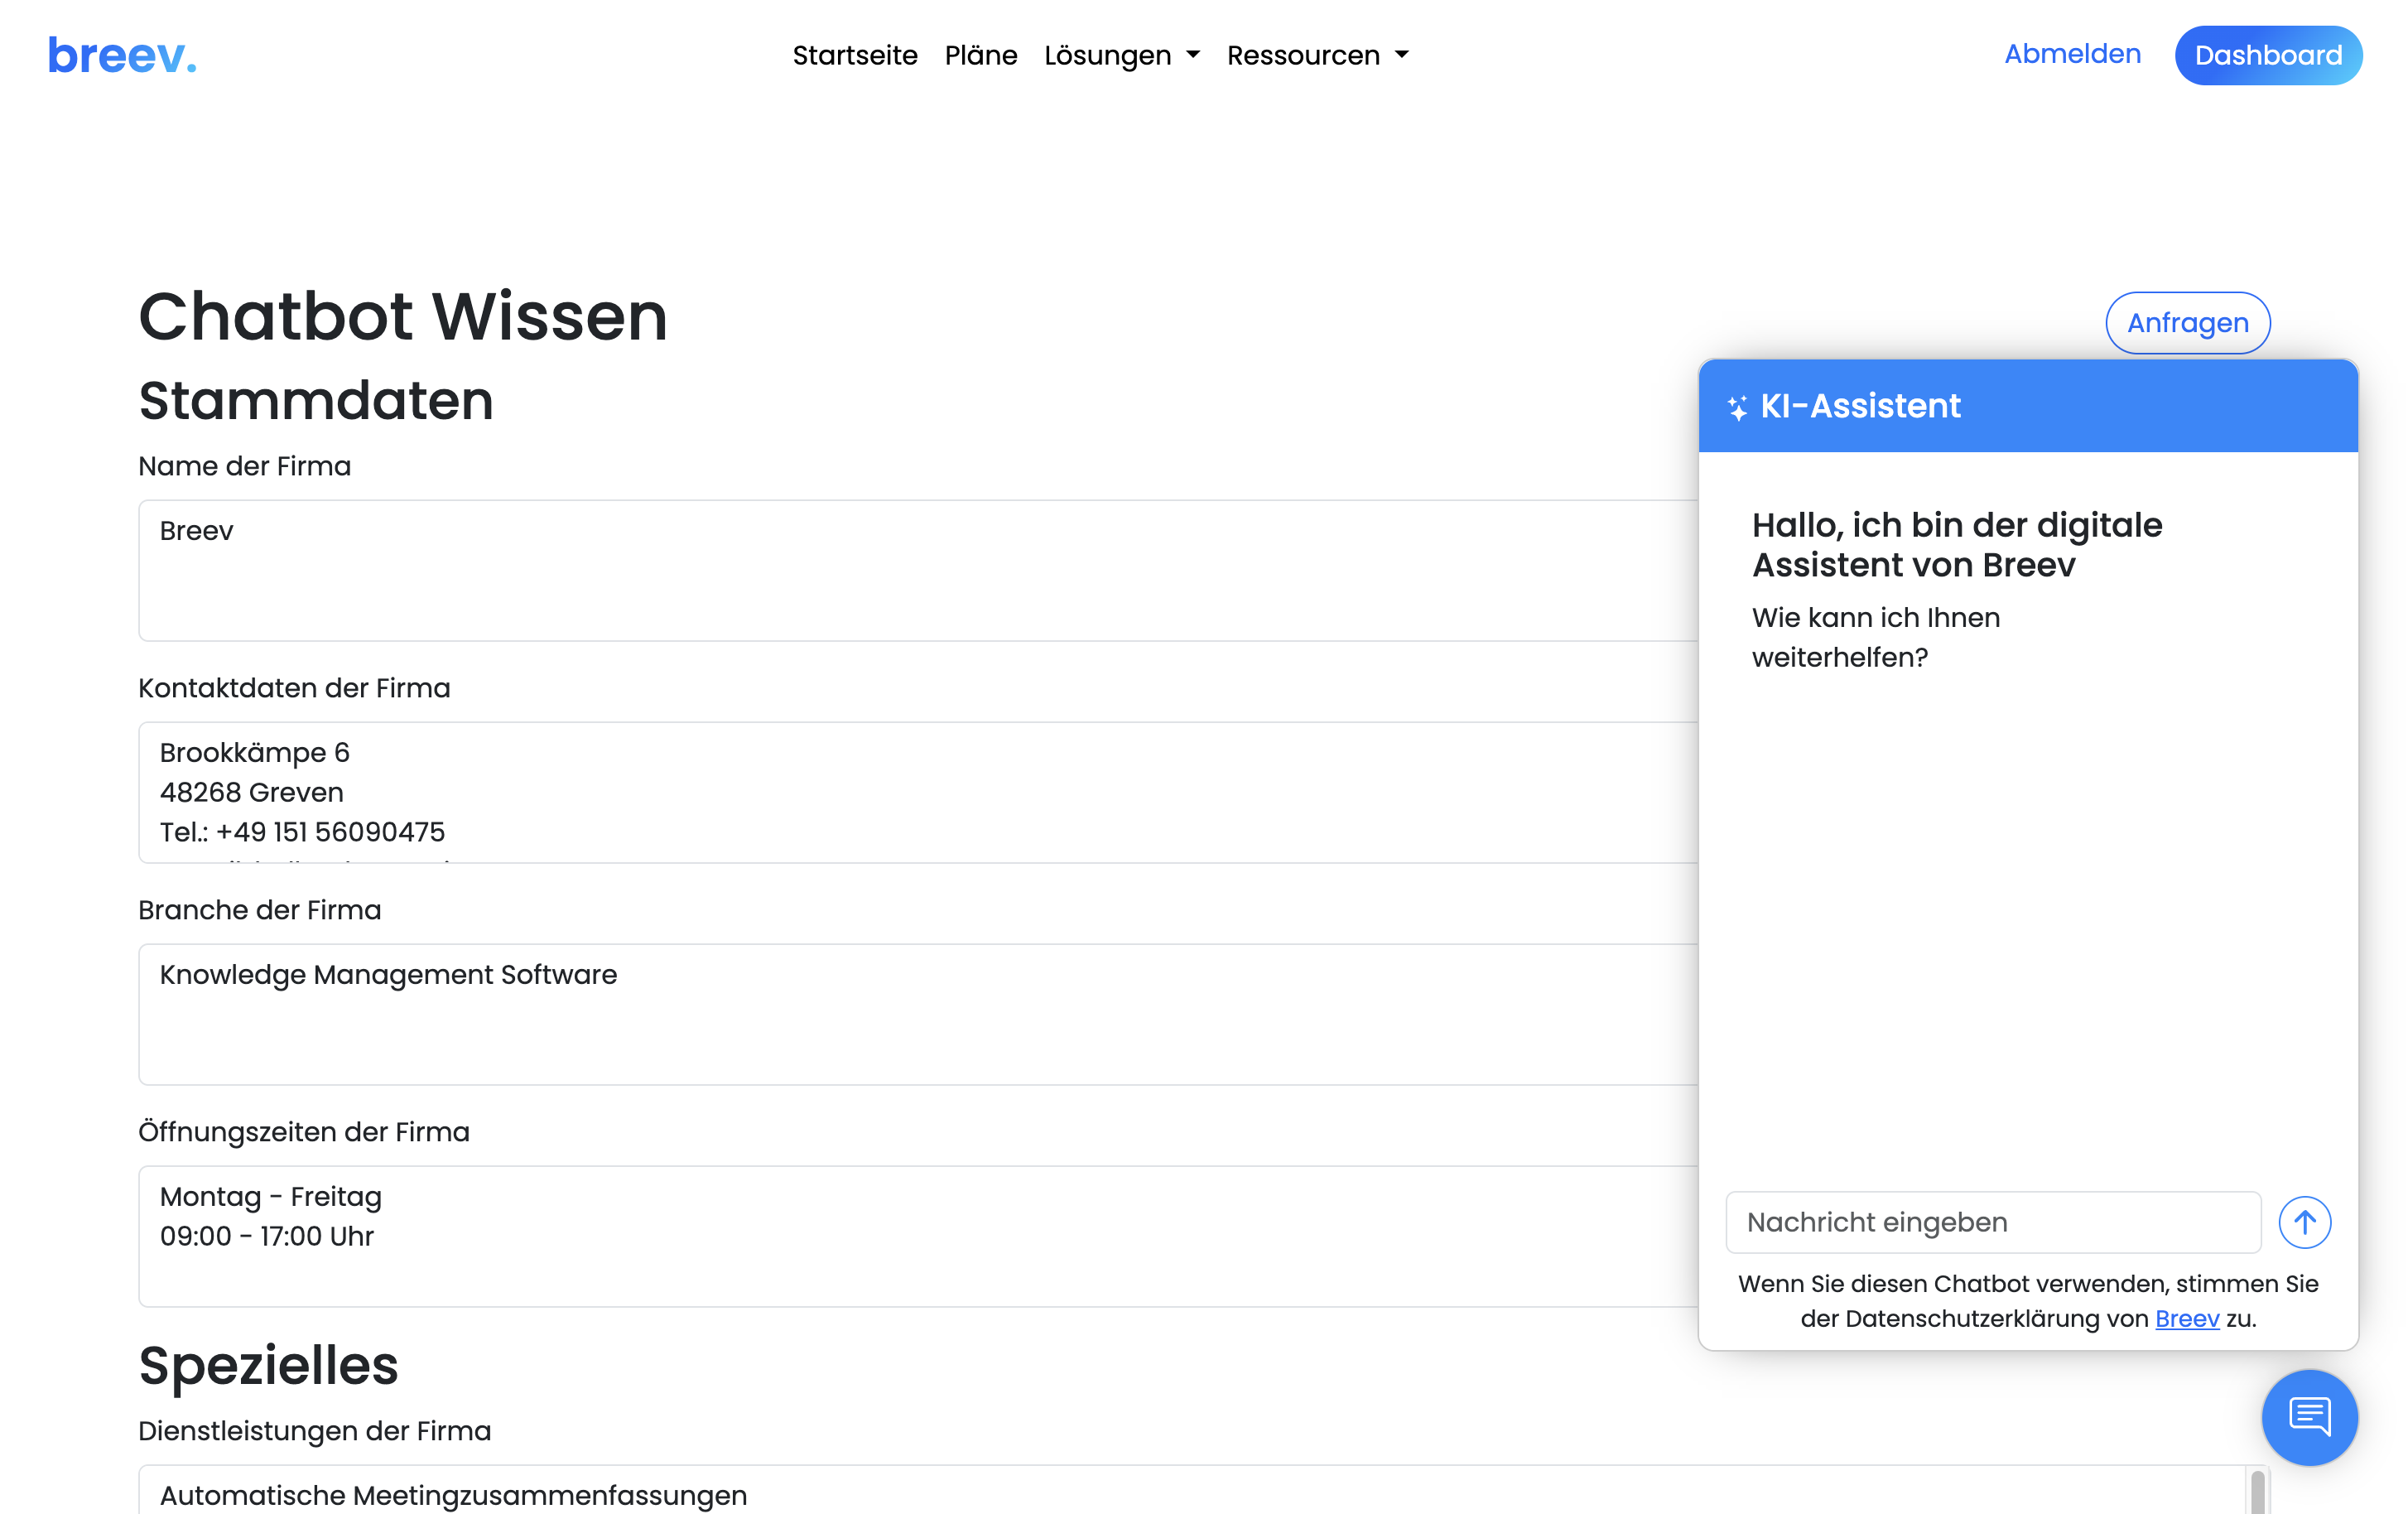Image resolution: width=2408 pixels, height=1514 pixels.
Task: Click the 'Name der Firma' label
Action: 245,466
